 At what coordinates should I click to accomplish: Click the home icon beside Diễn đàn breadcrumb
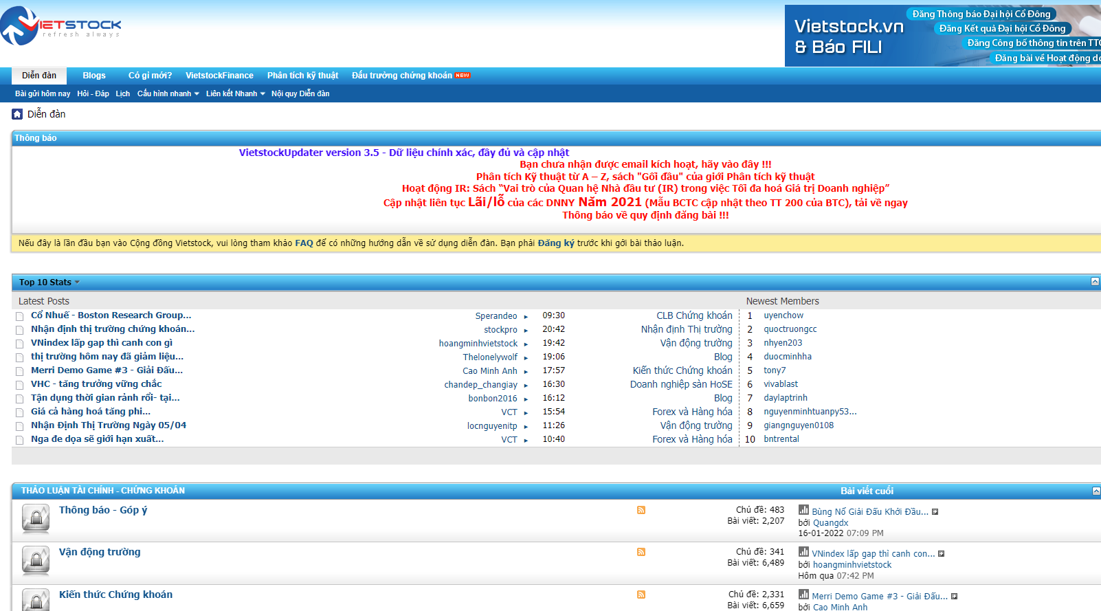[17, 114]
